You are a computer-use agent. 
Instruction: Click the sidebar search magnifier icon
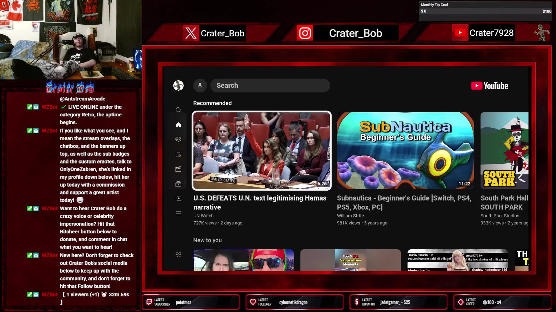(x=178, y=110)
